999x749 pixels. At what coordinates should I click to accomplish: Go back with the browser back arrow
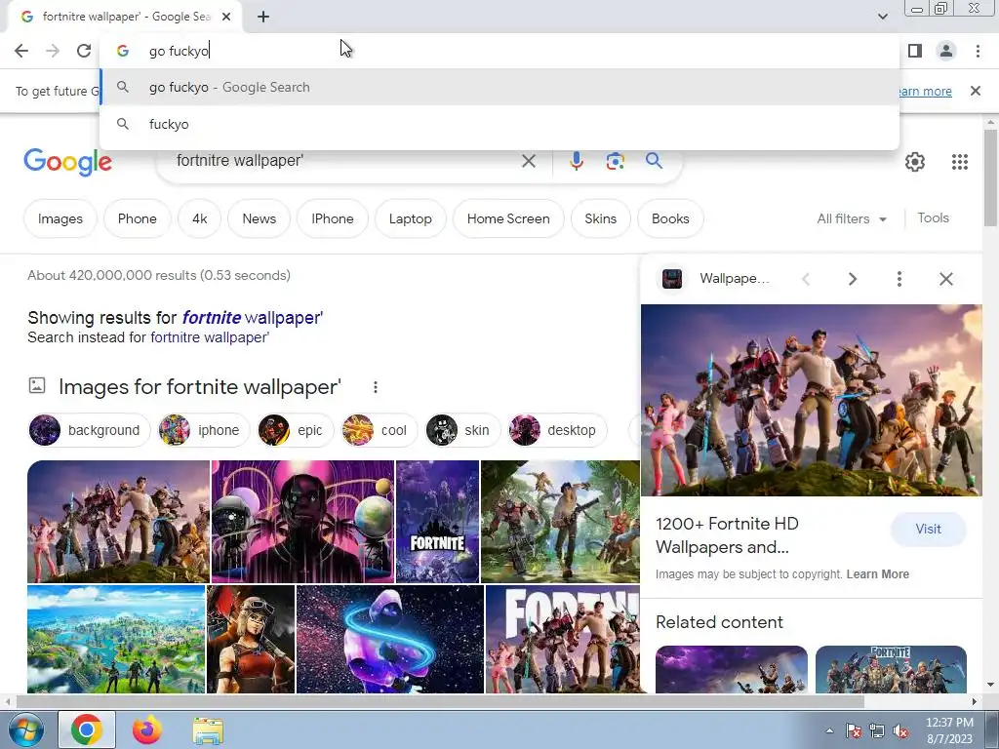[x=21, y=51]
